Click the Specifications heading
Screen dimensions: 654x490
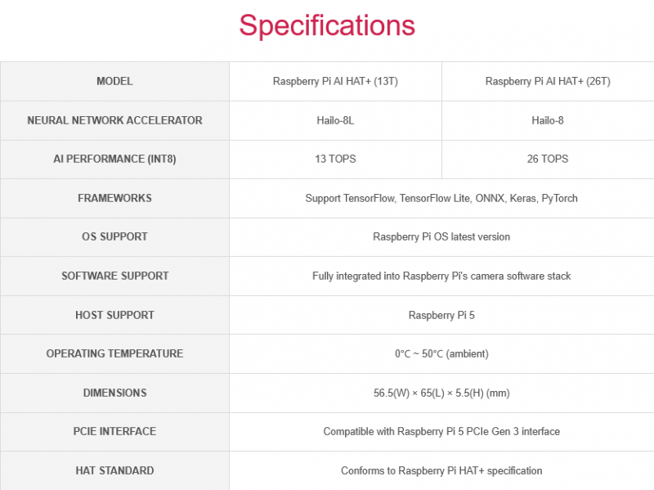point(327,25)
